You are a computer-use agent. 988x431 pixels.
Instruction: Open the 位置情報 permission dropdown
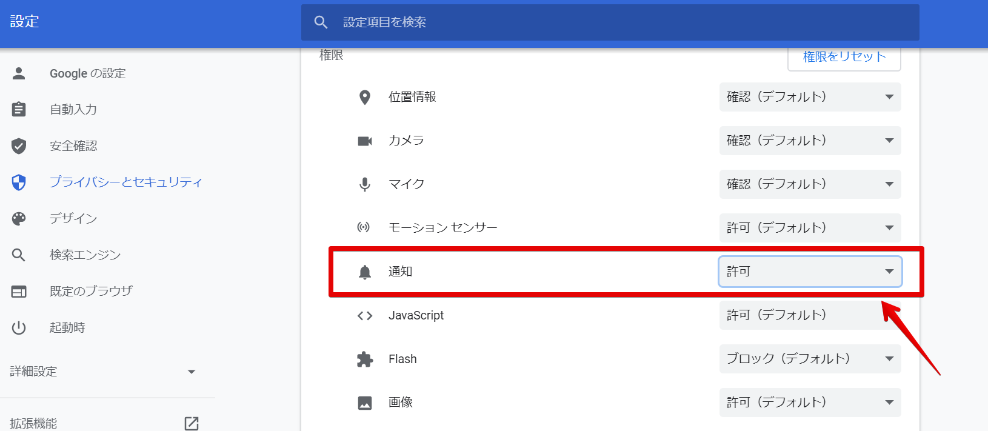pyautogui.click(x=810, y=97)
